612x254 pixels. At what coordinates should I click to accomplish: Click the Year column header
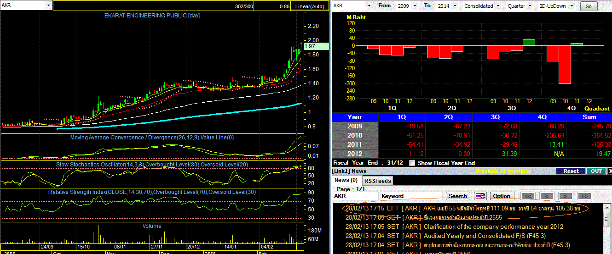coord(355,117)
